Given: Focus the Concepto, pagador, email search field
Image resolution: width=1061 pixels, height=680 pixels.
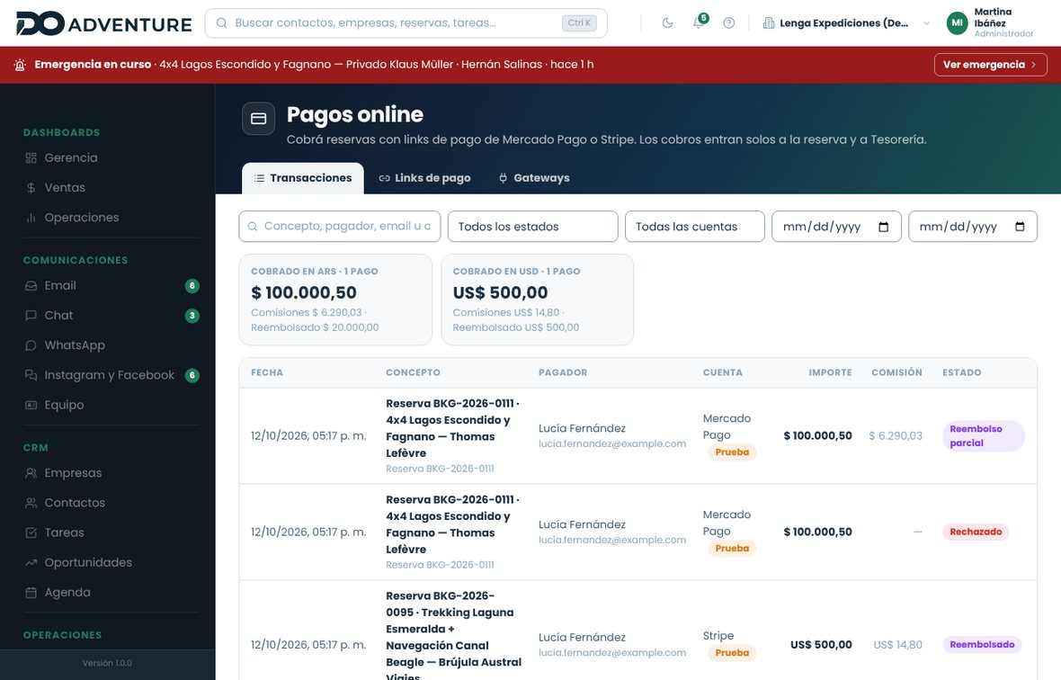Looking at the screenshot, I should point(340,227).
